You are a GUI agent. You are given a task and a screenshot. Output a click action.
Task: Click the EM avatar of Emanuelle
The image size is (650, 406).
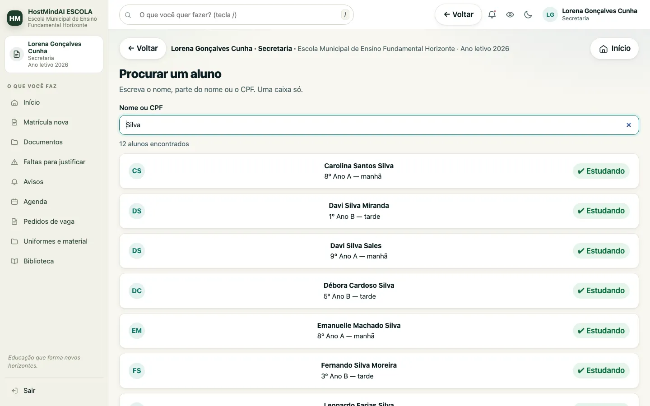pyautogui.click(x=137, y=331)
